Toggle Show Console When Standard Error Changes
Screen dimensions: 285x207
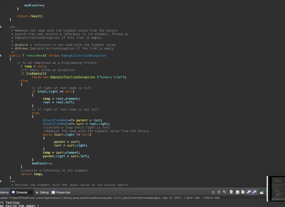point(254,192)
